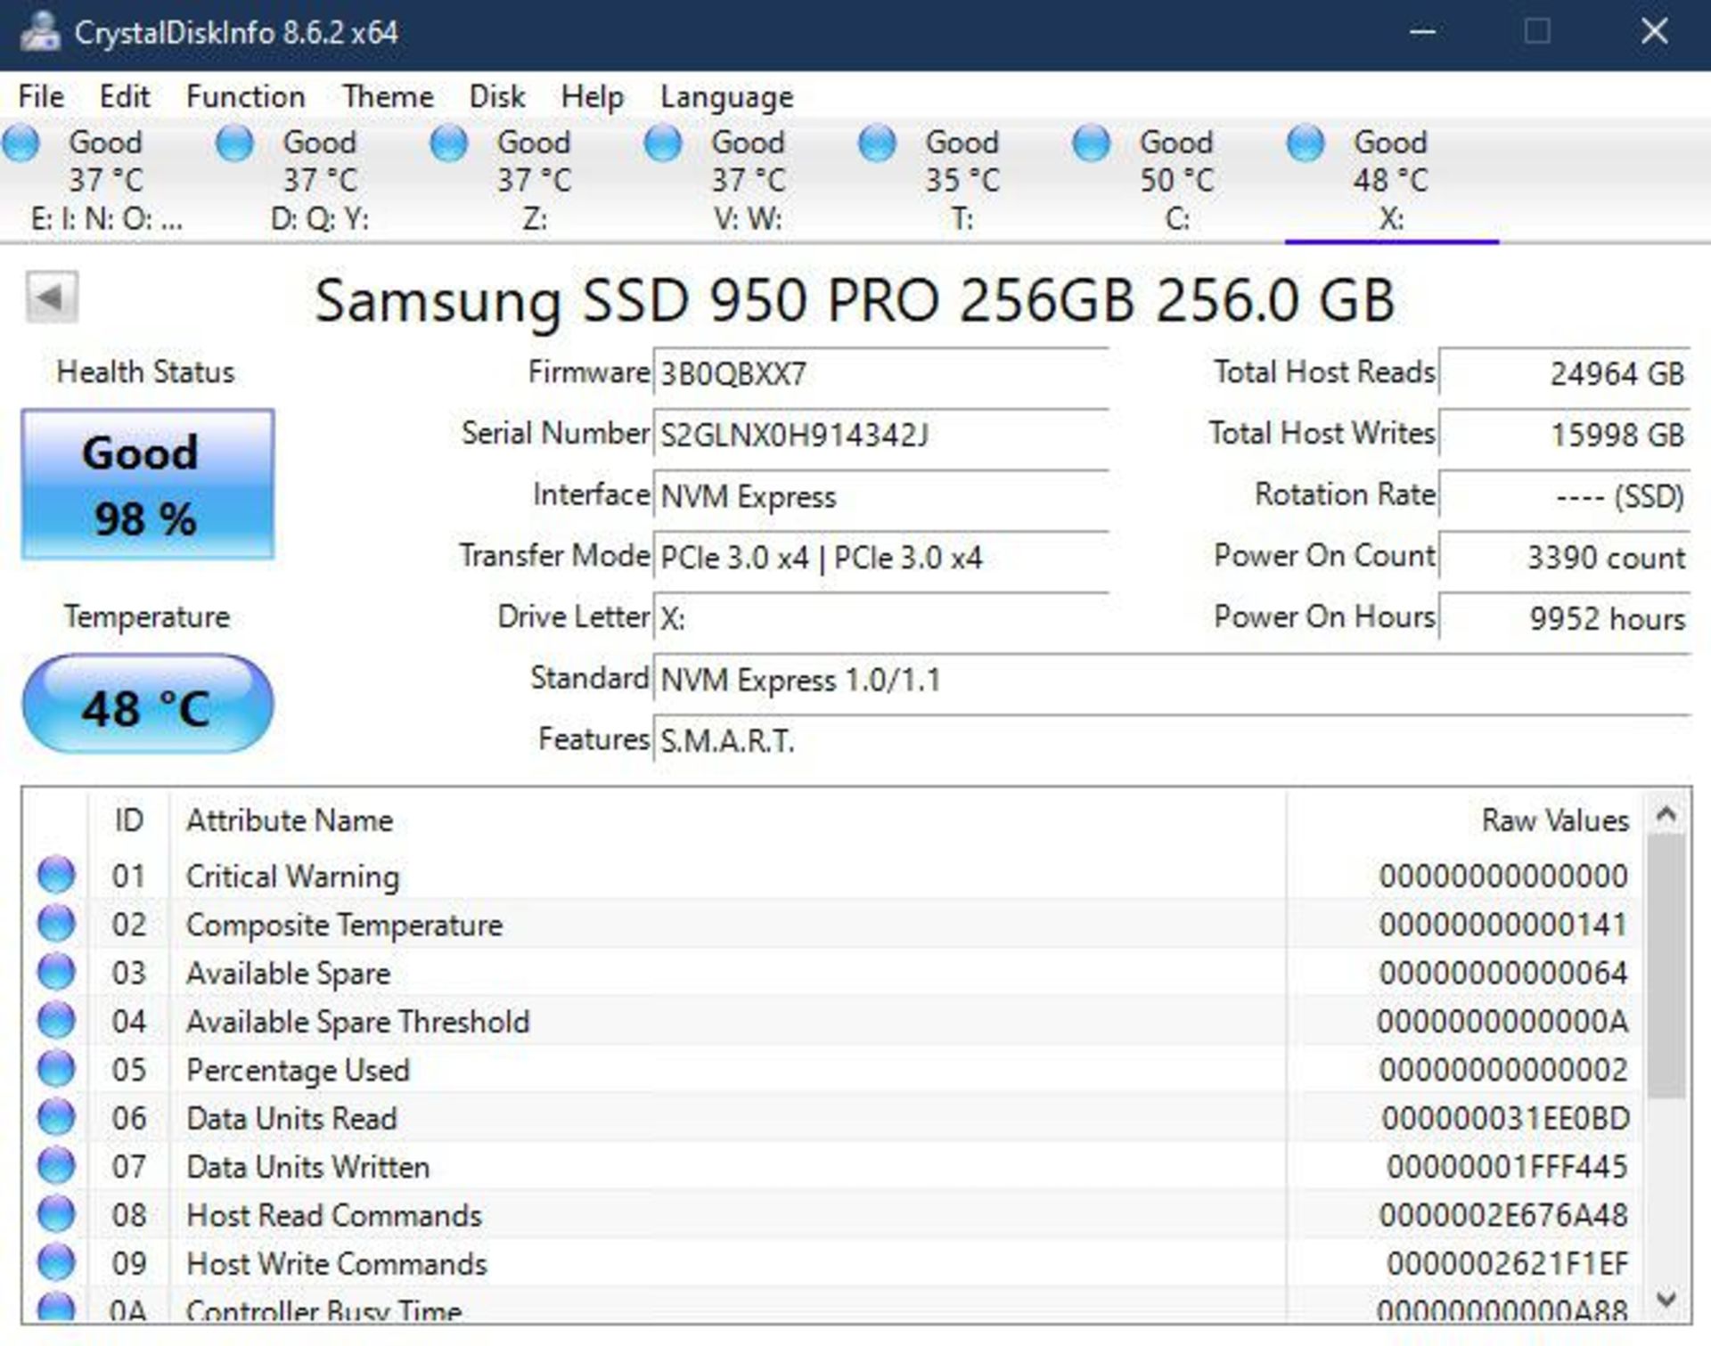
Task: Click the ID column header
Action: coord(129,820)
